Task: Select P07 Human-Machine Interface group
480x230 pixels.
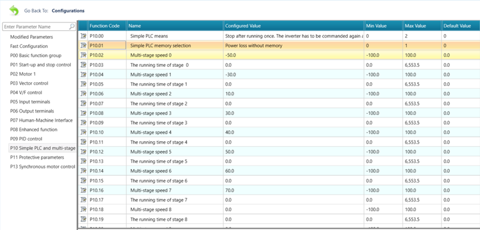Action: tap(41, 120)
